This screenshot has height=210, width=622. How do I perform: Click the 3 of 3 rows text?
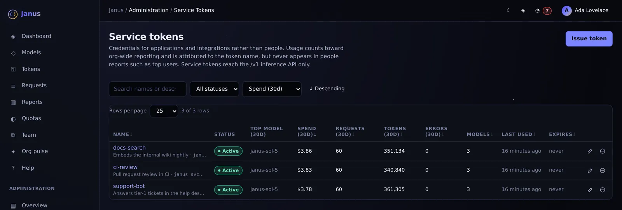195,111
